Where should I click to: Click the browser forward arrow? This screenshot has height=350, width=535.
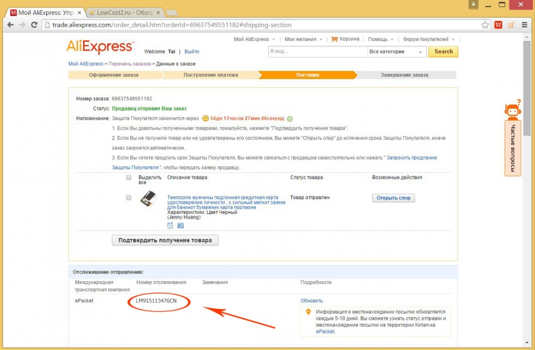coord(22,24)
